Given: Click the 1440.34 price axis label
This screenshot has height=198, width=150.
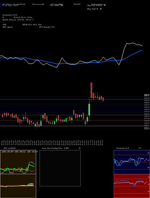Looking at the screenshot, I should tap(147, 114).
